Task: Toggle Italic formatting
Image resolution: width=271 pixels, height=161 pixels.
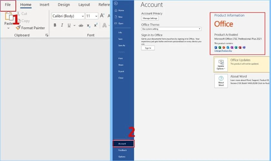Action: coord(62,25)
